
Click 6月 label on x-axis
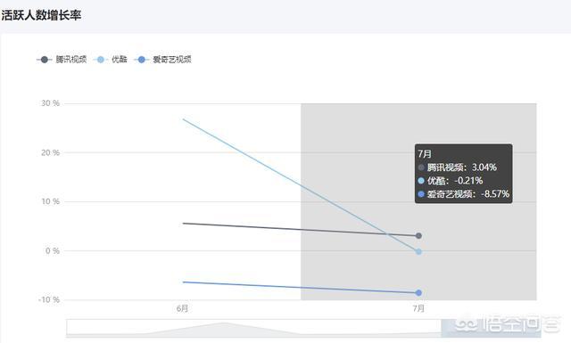pyautogui.click(x=182, y=308)
